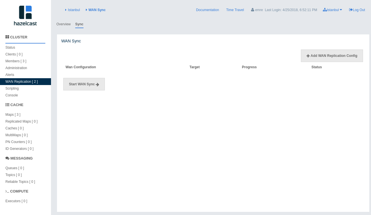The image size is (371, 215).
Task: Open Replicated Maps [ 0 ]
Action: [21, 121]
